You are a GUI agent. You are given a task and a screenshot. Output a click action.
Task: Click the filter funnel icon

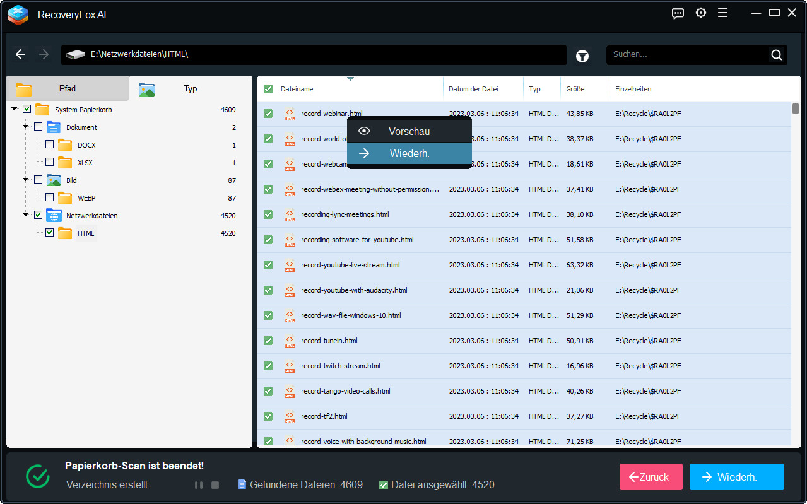582,56
